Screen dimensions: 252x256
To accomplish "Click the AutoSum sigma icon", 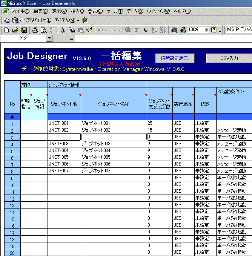I will pos(137,30).
